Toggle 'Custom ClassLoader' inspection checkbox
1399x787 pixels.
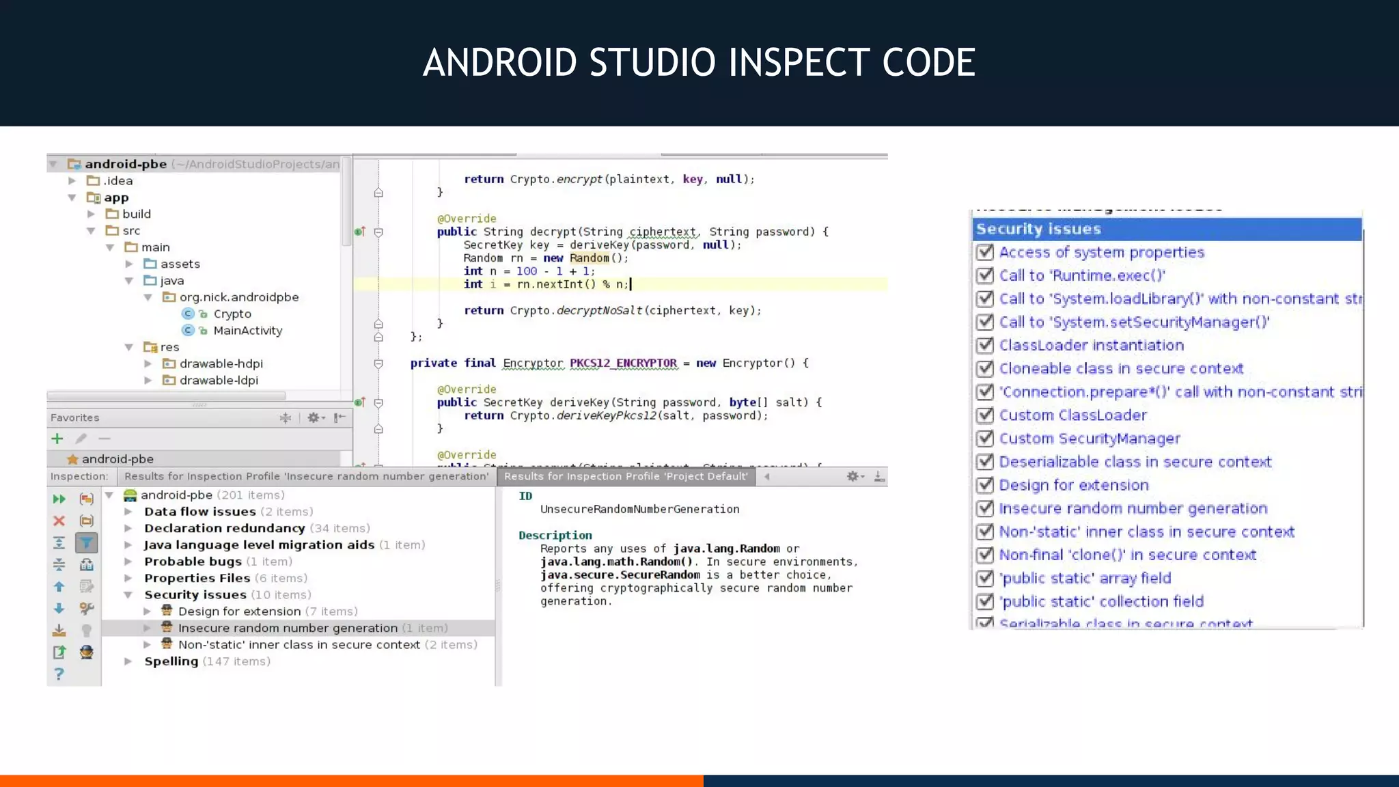click(x=984, y=415)
